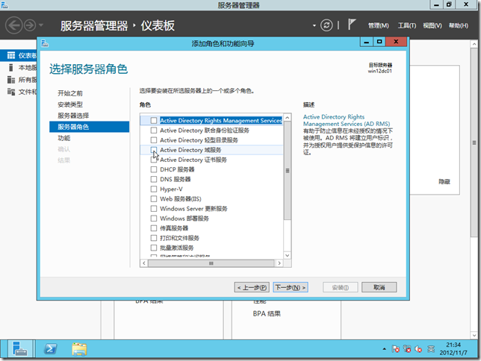481x361 pixels.
Task: Click the 下一步(N) next button
Action: click(x=291, y=287)
